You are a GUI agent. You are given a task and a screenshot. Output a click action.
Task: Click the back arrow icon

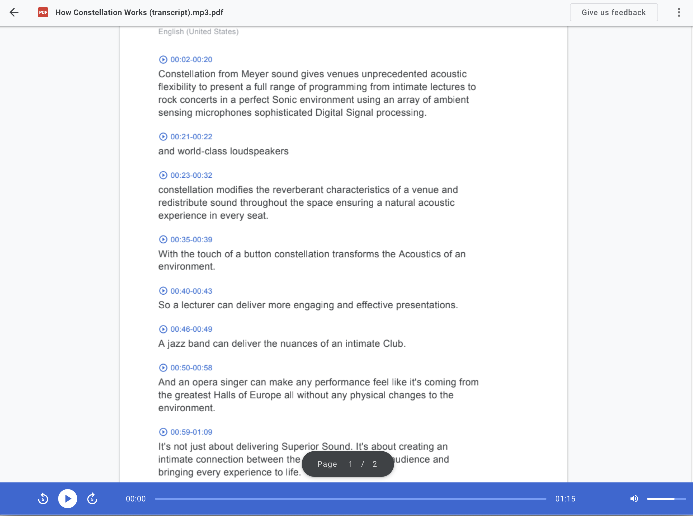[14, 13]
